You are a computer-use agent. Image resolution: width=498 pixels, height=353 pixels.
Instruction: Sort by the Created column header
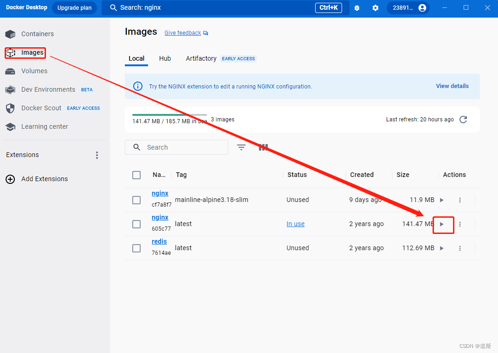click(x=362, y=175)
